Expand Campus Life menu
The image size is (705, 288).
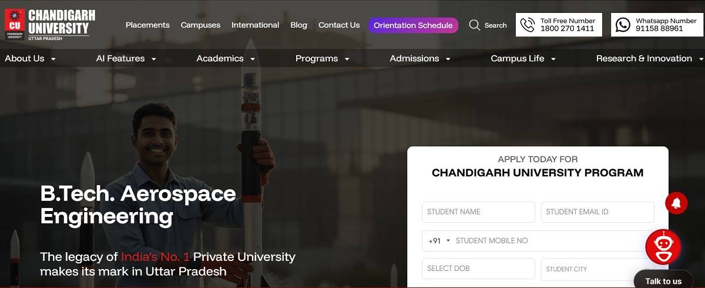[x=523, y=58]
